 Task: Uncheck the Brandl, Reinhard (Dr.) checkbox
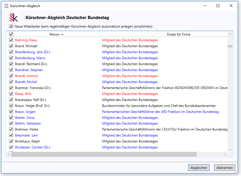(11, 64)
